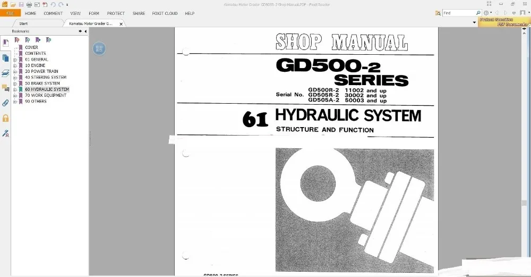Switch to the PROTECT ribbon tab

(116, 13)
